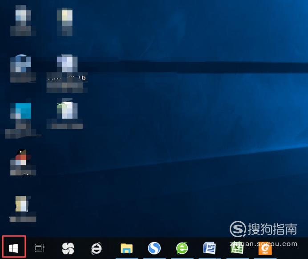Open the Windows Start menu
Viewport: 308px width, 259px height.
click(13, 248)
